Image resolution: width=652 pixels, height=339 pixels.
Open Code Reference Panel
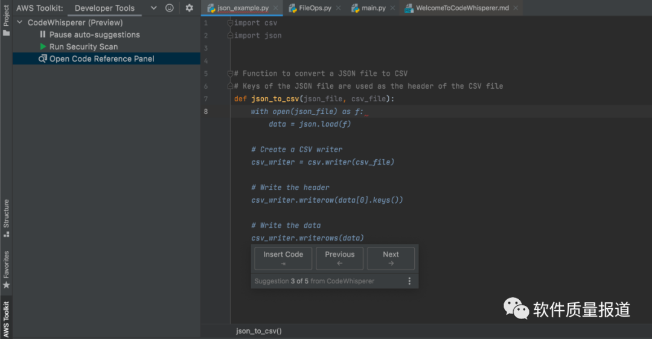[x=102, y=59]
